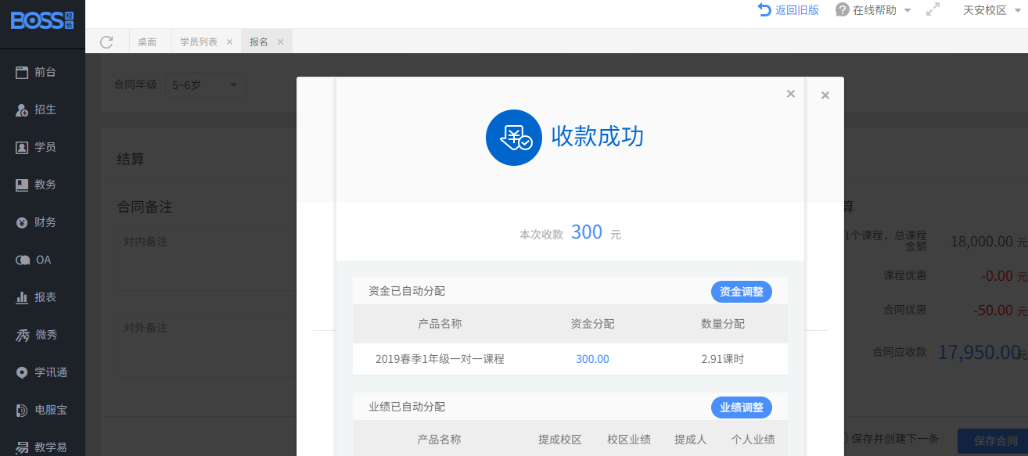The height and width of the screenshot is (456, 1028).
Task: Open the 合同年级 5~6岁 dropdown
Action: coord(205,84)
